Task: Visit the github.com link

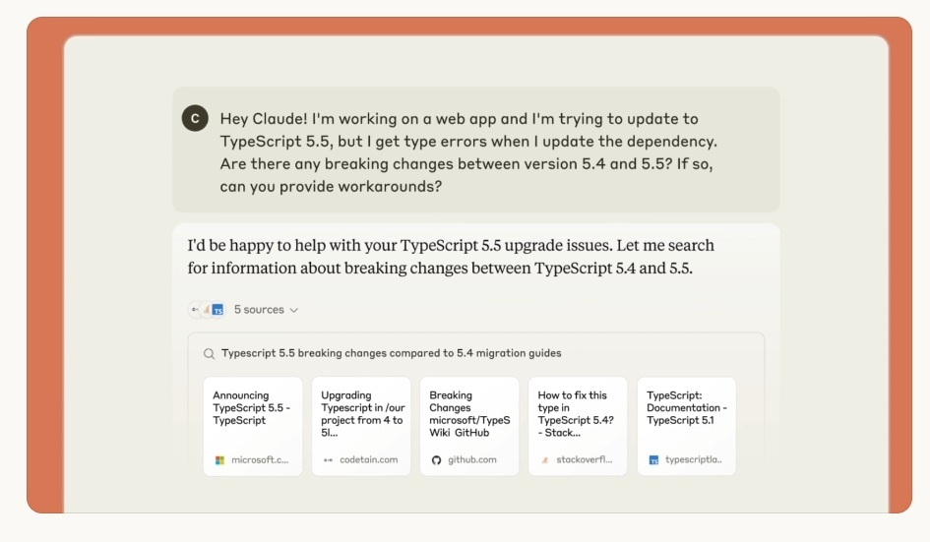Action: pyautogui.click(x=472, y=460)
